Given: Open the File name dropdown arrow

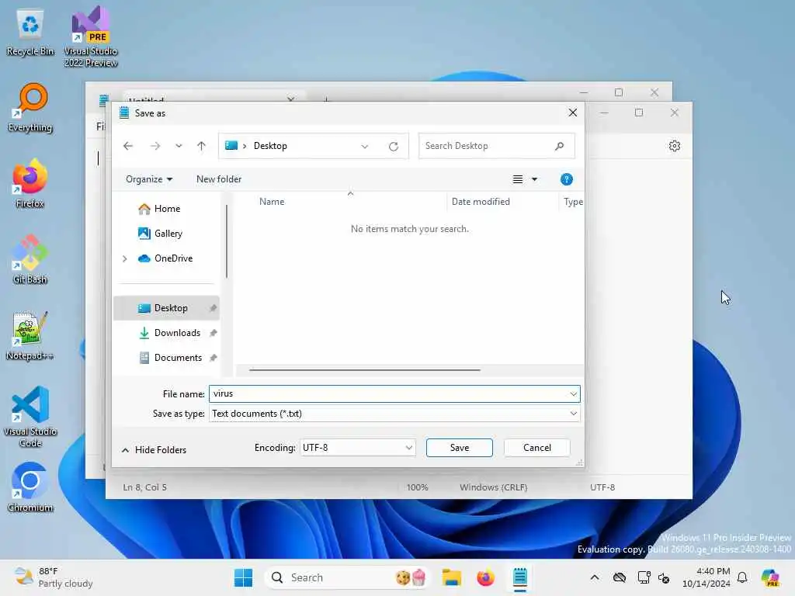Looking at the screenshot, I should tap(574, 393).
